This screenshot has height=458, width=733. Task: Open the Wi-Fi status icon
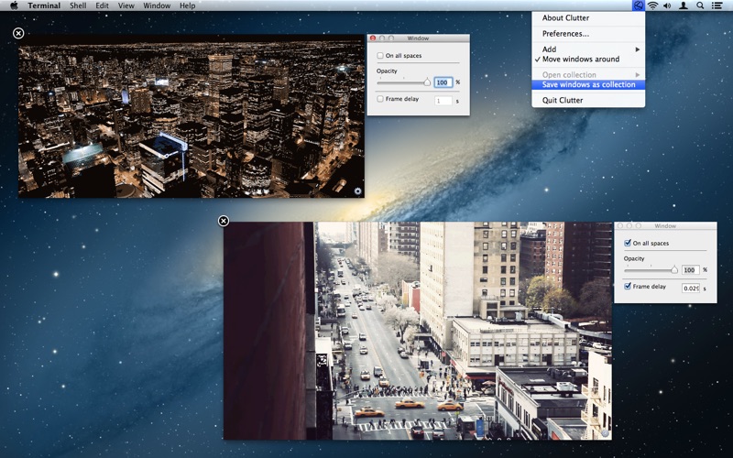(652, 5)
